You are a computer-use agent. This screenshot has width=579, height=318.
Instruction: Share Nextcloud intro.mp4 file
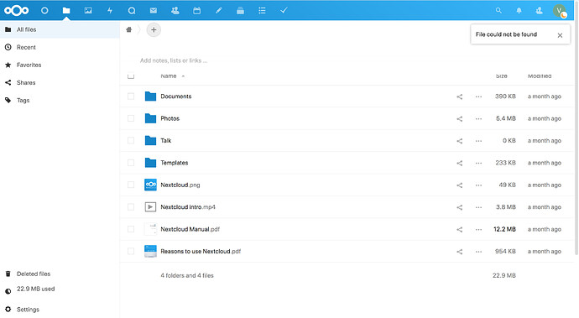click(x=459, y=207)
